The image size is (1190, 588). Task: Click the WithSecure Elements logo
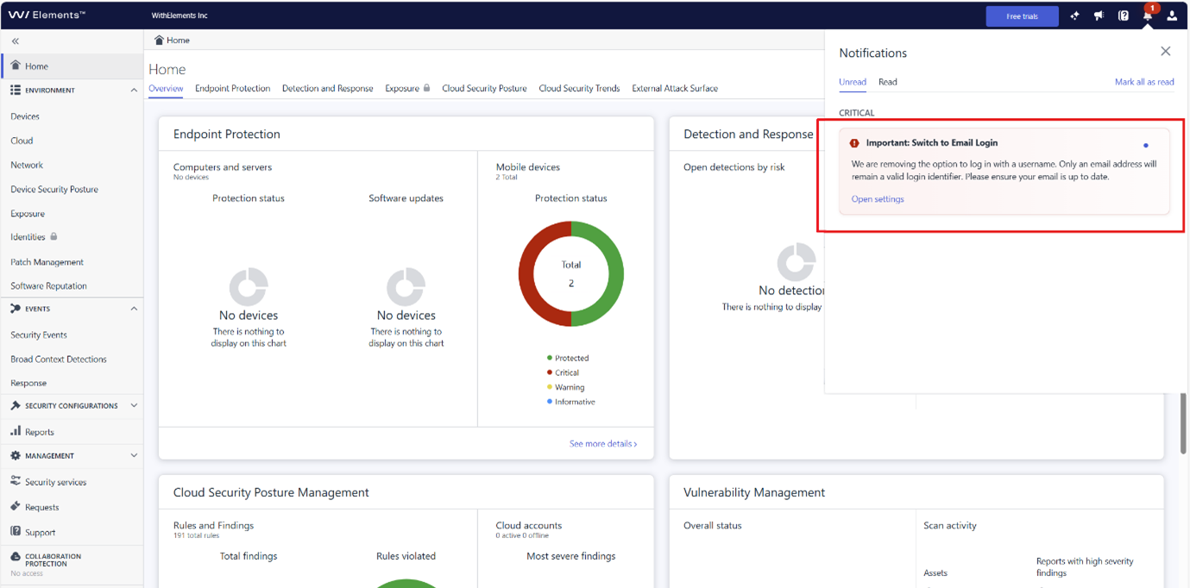47,16
